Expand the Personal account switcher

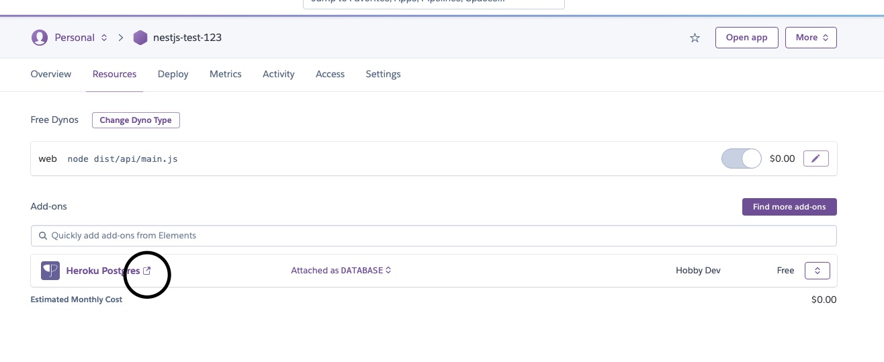(104, 38)
